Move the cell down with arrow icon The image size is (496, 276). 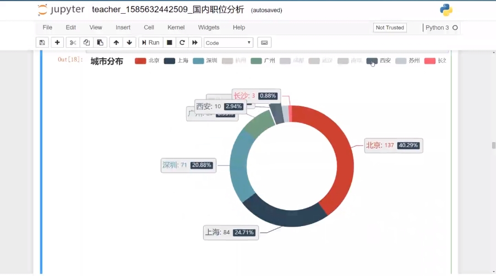click(x=129, y=42)
